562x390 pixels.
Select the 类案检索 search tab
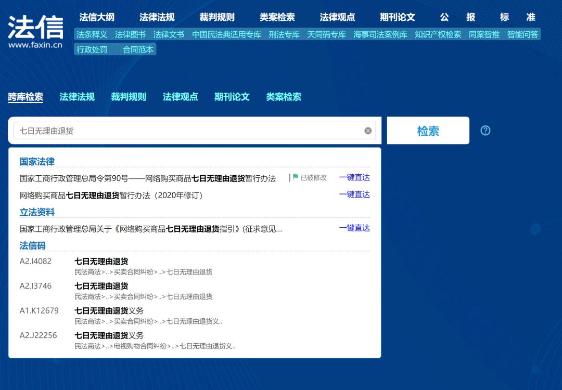point(284,97)
